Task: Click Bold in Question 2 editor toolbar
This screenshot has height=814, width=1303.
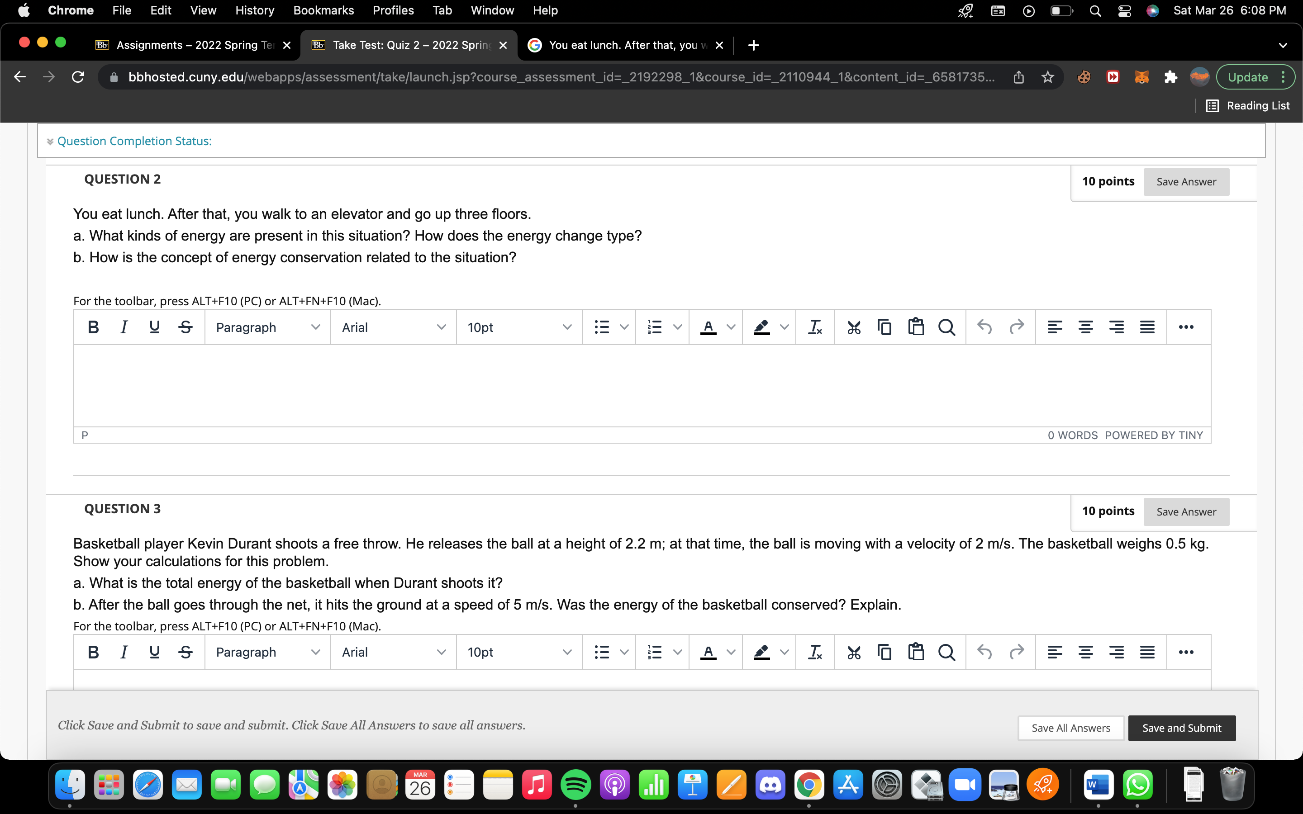Action: [x=93, y=327]
